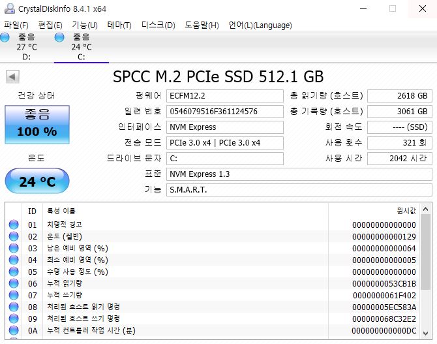Click status orb for attribute 02
437x344 pixels.
point(14,236)
